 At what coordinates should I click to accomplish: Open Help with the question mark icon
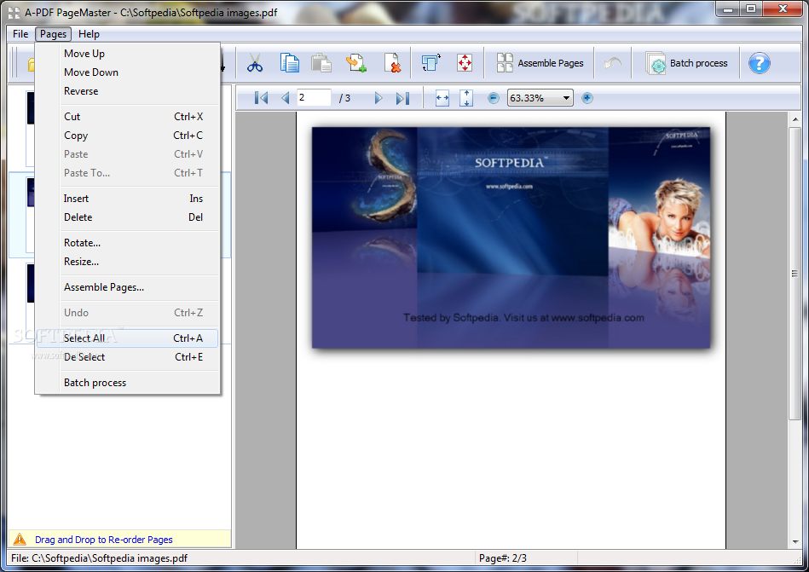(759, 63)
